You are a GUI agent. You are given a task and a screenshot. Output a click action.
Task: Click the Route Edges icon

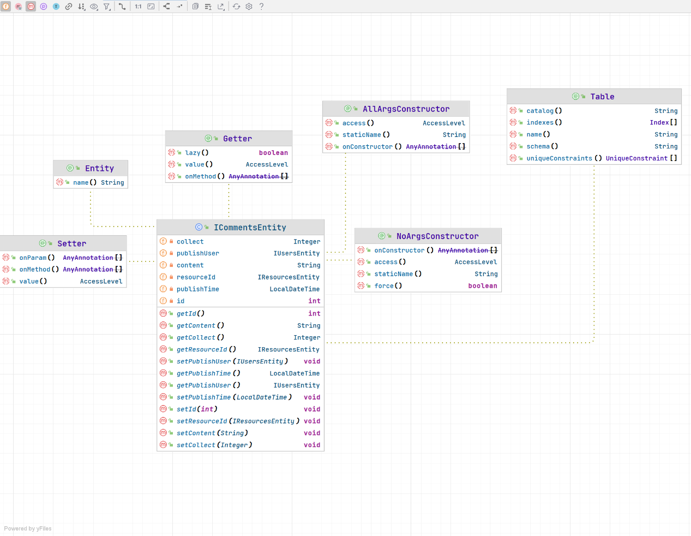[179, 7]
